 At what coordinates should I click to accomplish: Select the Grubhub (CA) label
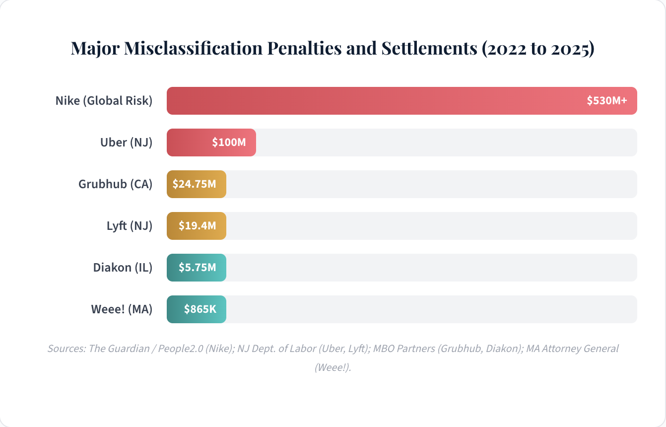point(115,184)
